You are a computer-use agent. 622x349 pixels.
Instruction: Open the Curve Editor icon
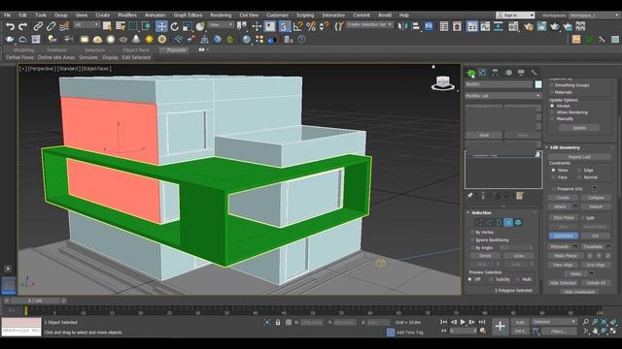coord(485,26)
